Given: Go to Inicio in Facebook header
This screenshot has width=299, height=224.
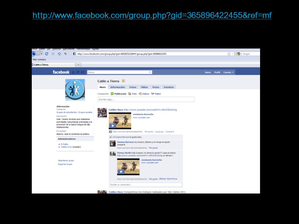Looking at the screenshot, I should tap(208, 72).
